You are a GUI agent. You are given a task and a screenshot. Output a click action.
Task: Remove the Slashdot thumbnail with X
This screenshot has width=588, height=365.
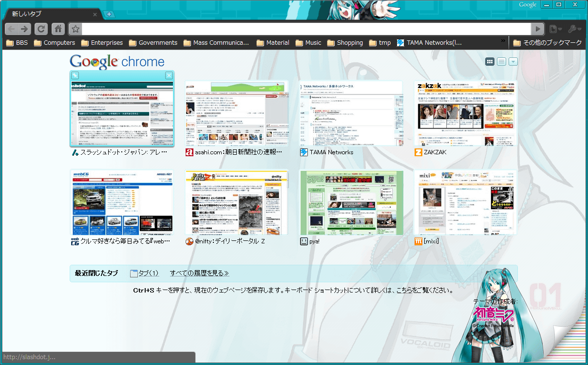click(x=169, y=75)
